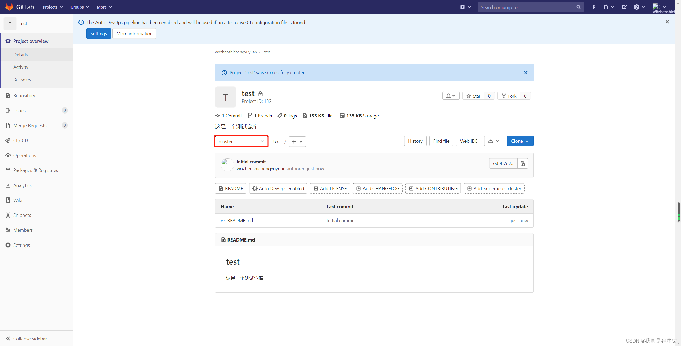Open the More menu
The image size is (681, 346).
104,7
